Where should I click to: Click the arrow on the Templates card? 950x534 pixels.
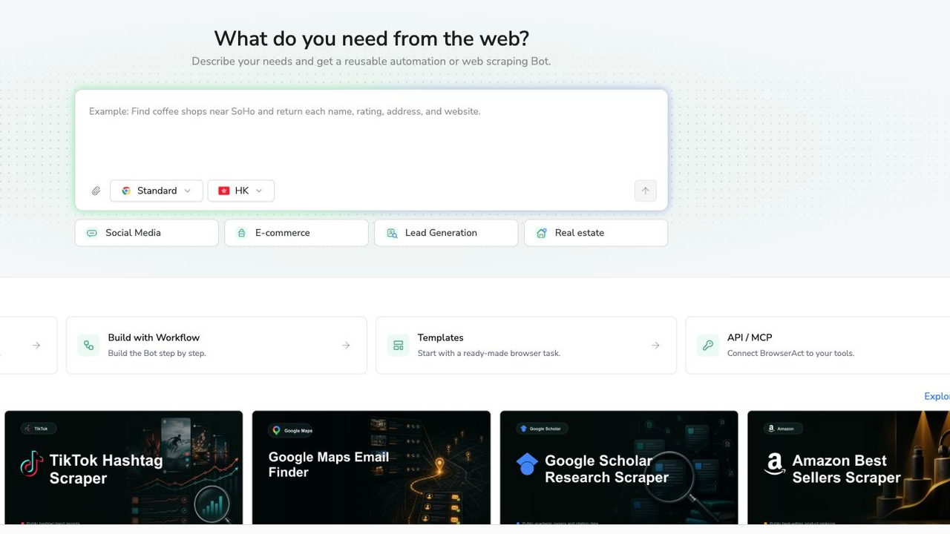point(655,345)
